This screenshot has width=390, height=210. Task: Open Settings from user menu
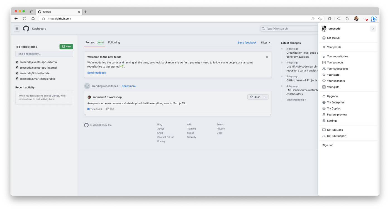pos(348,121)
